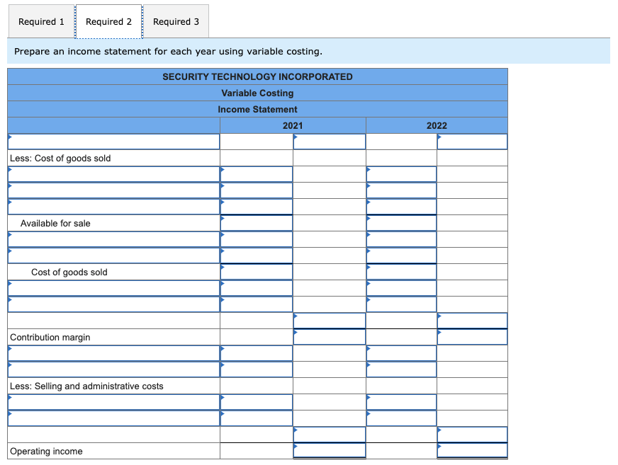Screen dimensions: 618x465
Task: Click the 'Available for sale' row label
Action: 55,223
